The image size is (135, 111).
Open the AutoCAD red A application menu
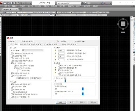pyautogui.click(x=1, y=3)
